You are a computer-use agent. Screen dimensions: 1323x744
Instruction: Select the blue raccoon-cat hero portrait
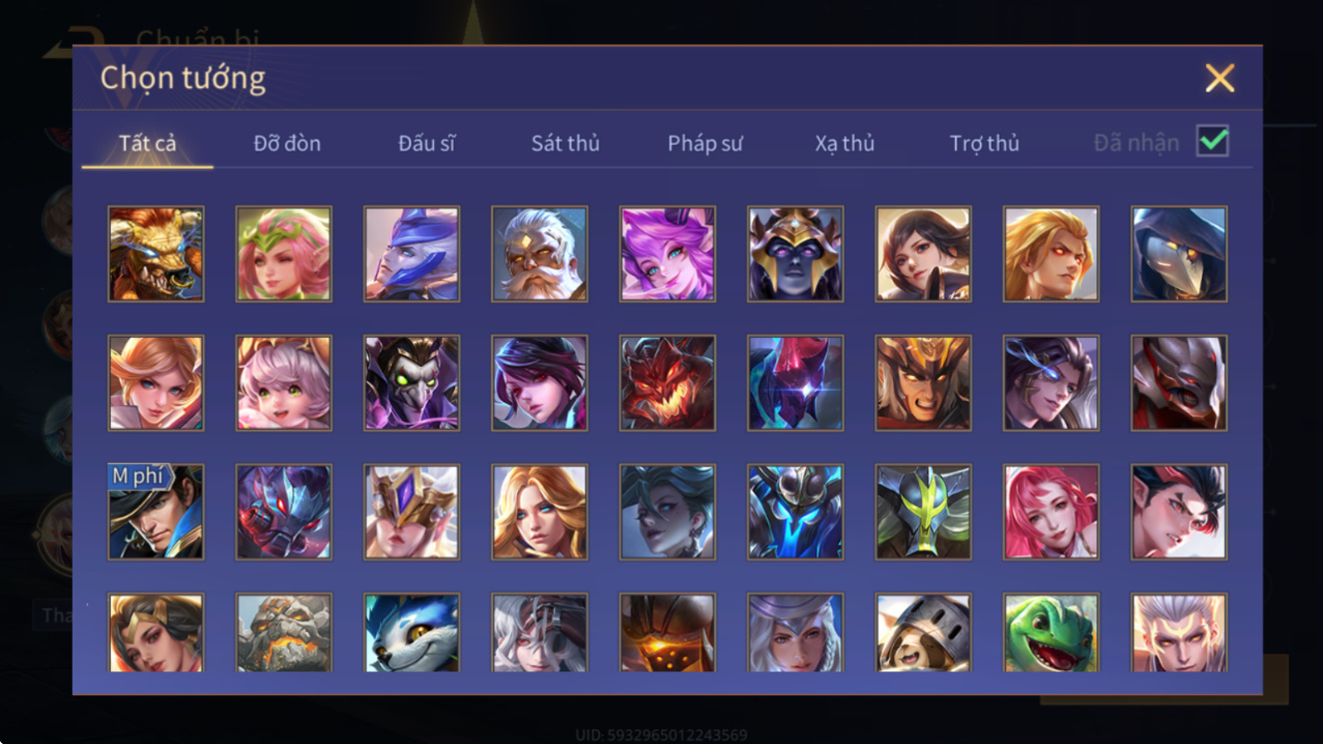411,632
